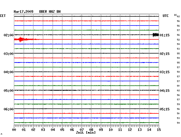The image size is (181, 137).
Task: Click minute "14" on the time axis
Action: (149, 130)
